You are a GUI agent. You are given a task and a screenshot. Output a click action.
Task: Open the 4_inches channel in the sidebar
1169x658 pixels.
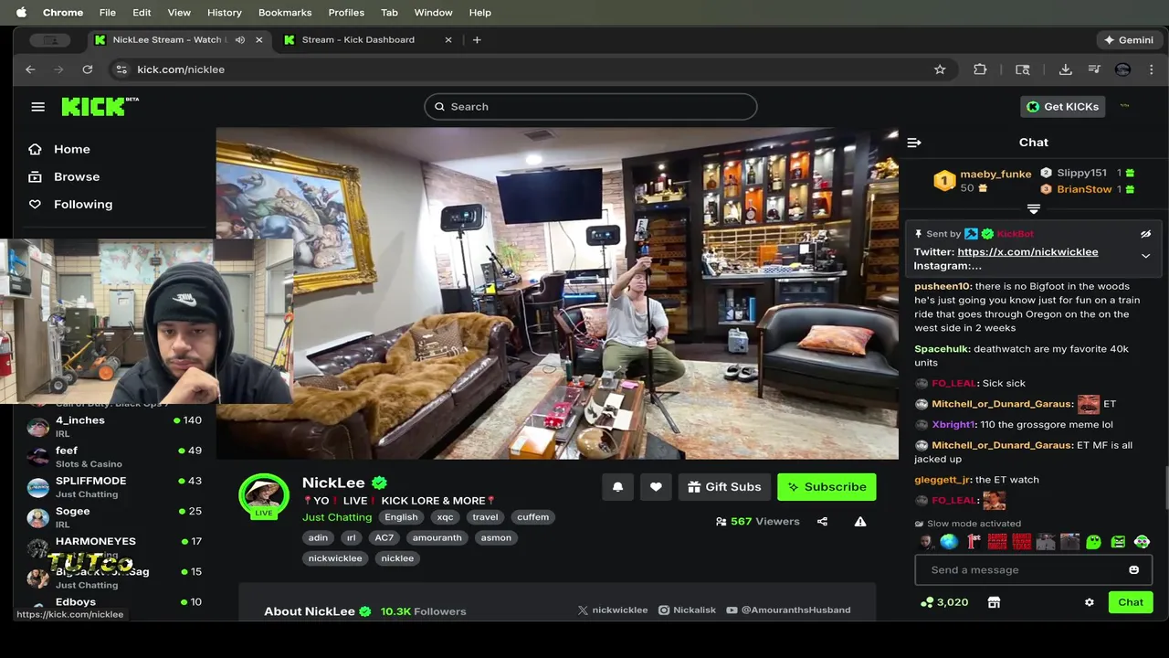pyautogui.click(x=114, y=426)
